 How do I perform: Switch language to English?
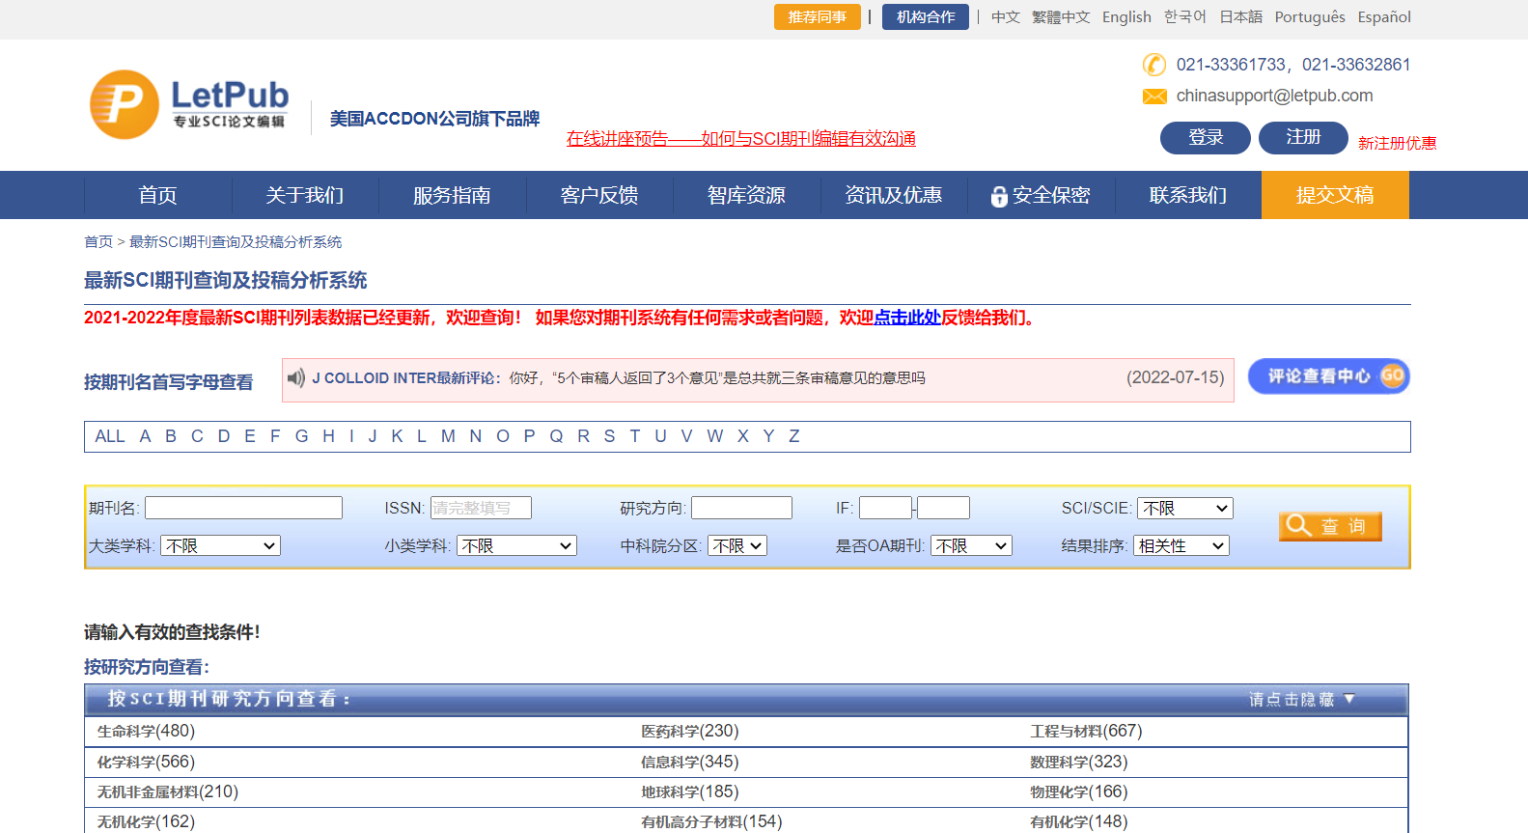point(1126,17)
